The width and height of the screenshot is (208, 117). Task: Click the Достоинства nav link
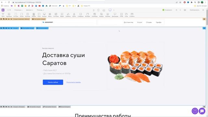[128, 22]
